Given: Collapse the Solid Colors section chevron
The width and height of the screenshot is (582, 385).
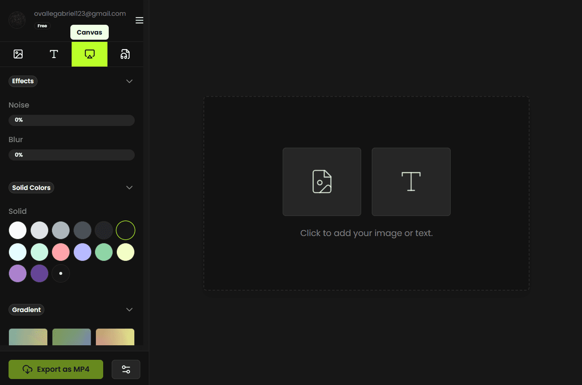Looking at the screenshot, I should pos(129,188).
